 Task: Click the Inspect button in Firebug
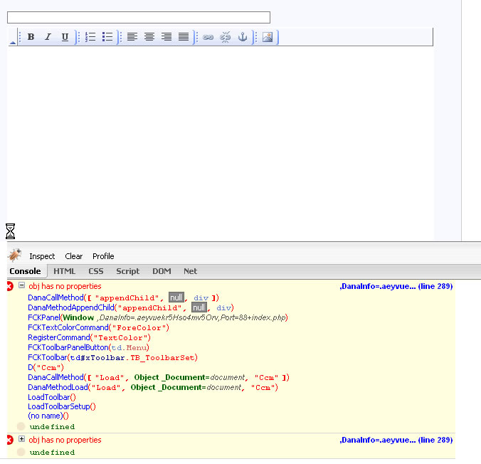(x=42, y=256)
